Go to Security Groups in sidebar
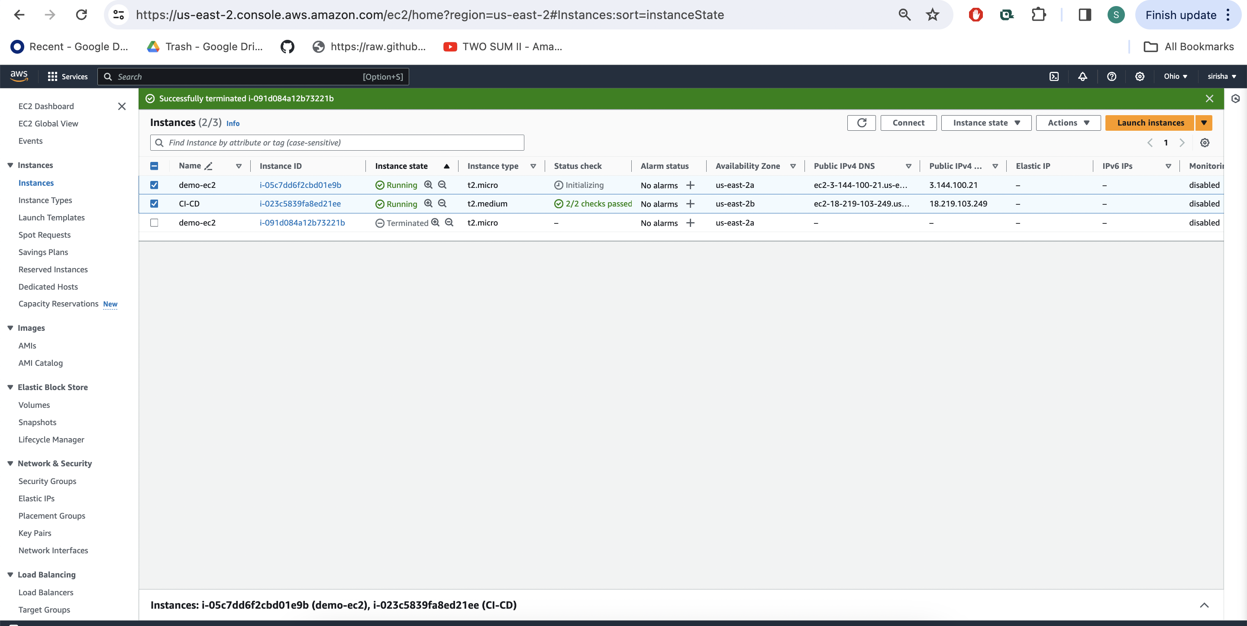 point(48,481)
